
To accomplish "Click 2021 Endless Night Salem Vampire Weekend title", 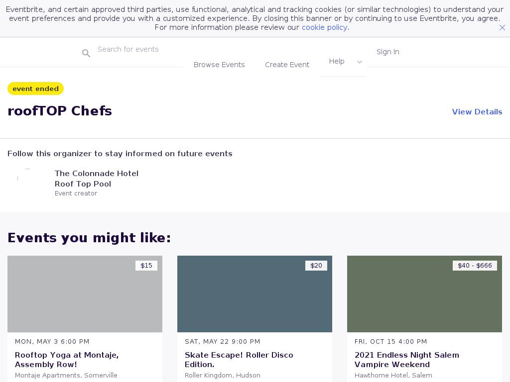I will [x=406, y=360].
